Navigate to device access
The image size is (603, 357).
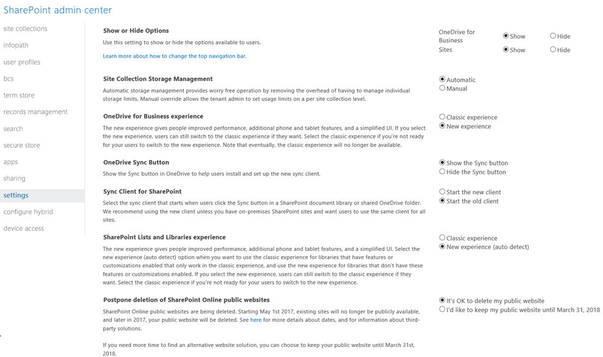[x=24, y=229]
